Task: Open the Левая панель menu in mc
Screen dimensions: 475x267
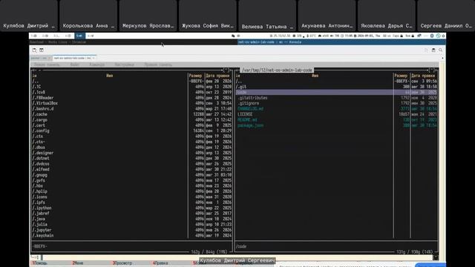Action: 47,65
